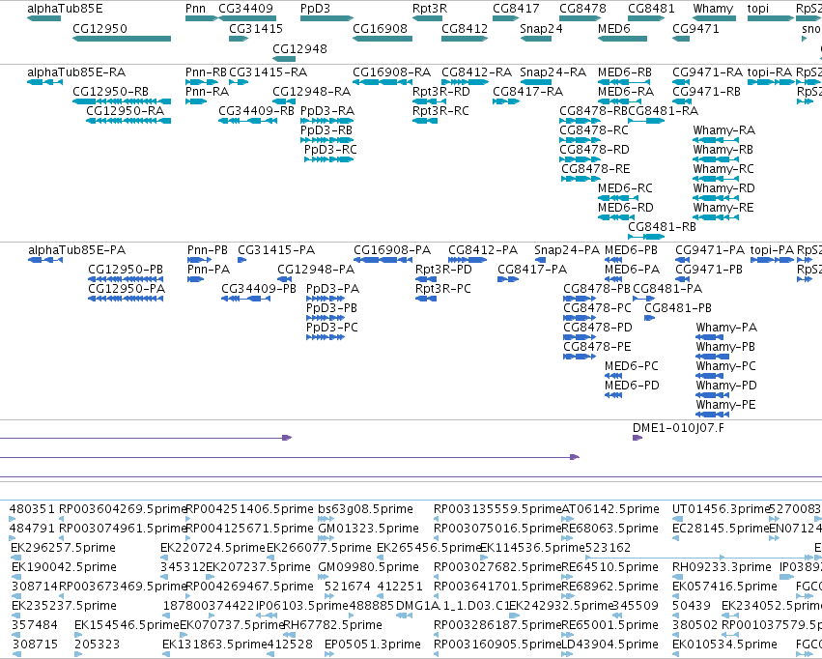Image resolution: width=822 pixels, height=659 pixels.
Task: Select the CG16908 gene label
Action: coord(380,29)
